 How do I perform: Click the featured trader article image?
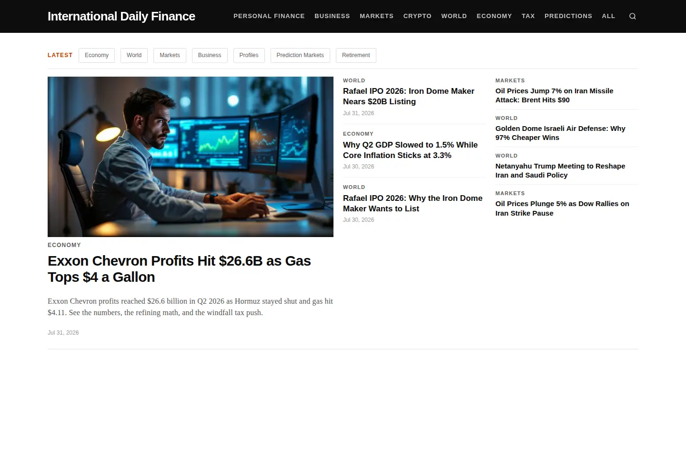191,157
